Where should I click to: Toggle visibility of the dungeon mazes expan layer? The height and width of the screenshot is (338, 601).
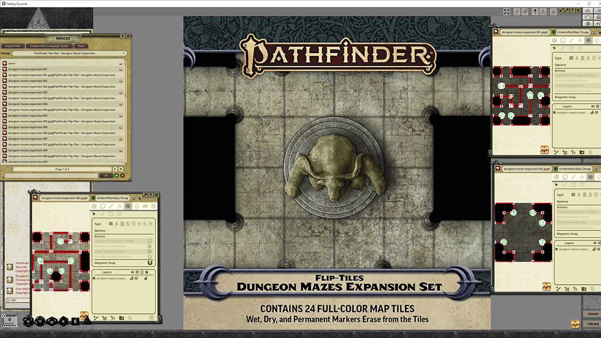[x=132, y=277]
